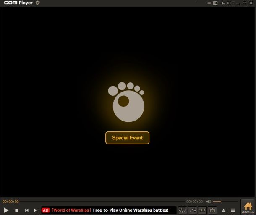Image resolution: width=256 pixels, height=215 pixels.
Task: Stop playback with the Stop button
Action: (16, 210)
